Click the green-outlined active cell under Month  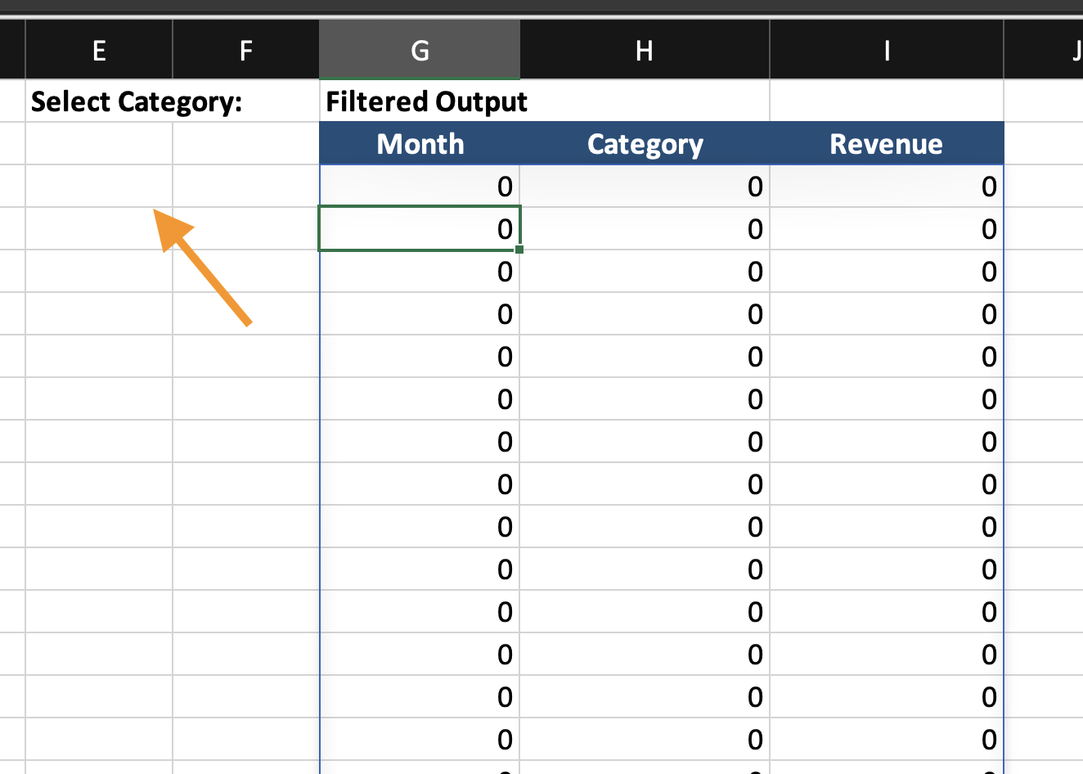tap(419, 229)
